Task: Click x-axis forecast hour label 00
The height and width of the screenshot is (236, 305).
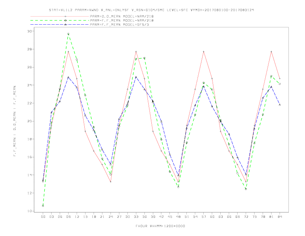Action: coord(43,217)
